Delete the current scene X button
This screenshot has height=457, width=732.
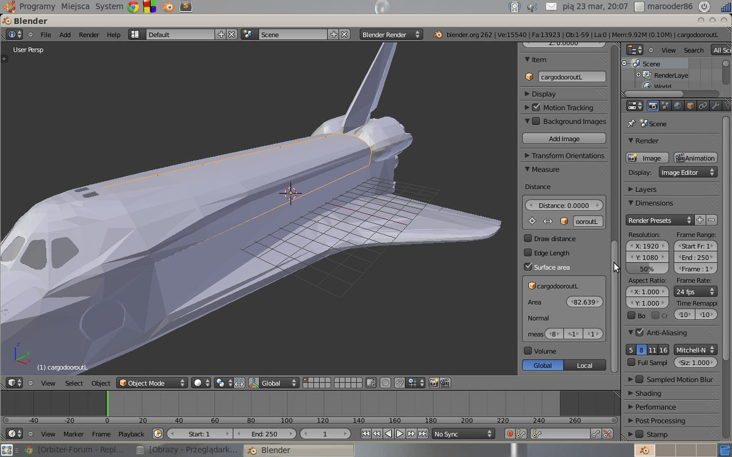[x=345, y=35]
